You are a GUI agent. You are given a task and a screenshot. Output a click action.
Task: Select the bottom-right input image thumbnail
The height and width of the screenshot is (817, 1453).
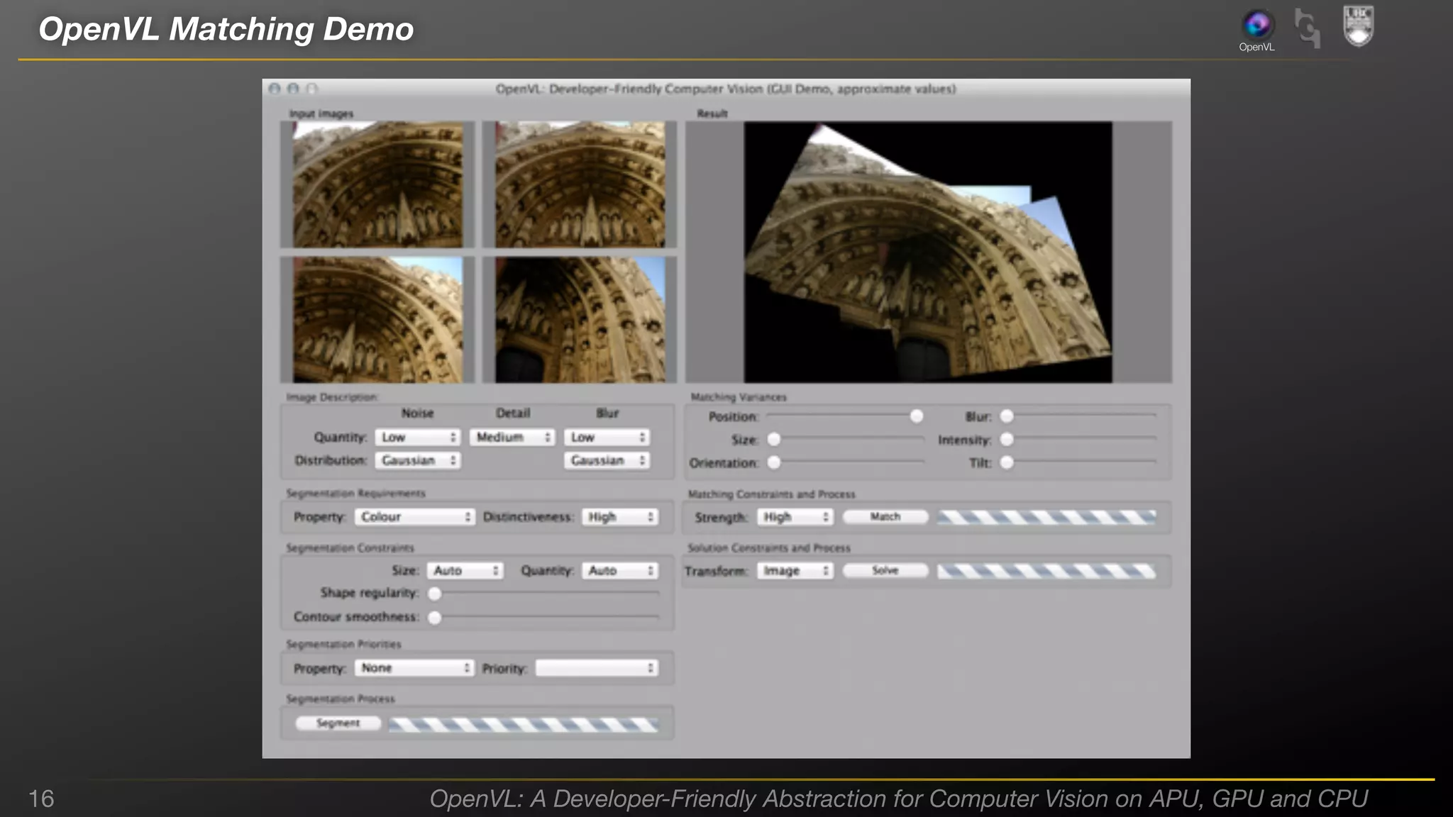pyautogui.click(x=580, y=320)
